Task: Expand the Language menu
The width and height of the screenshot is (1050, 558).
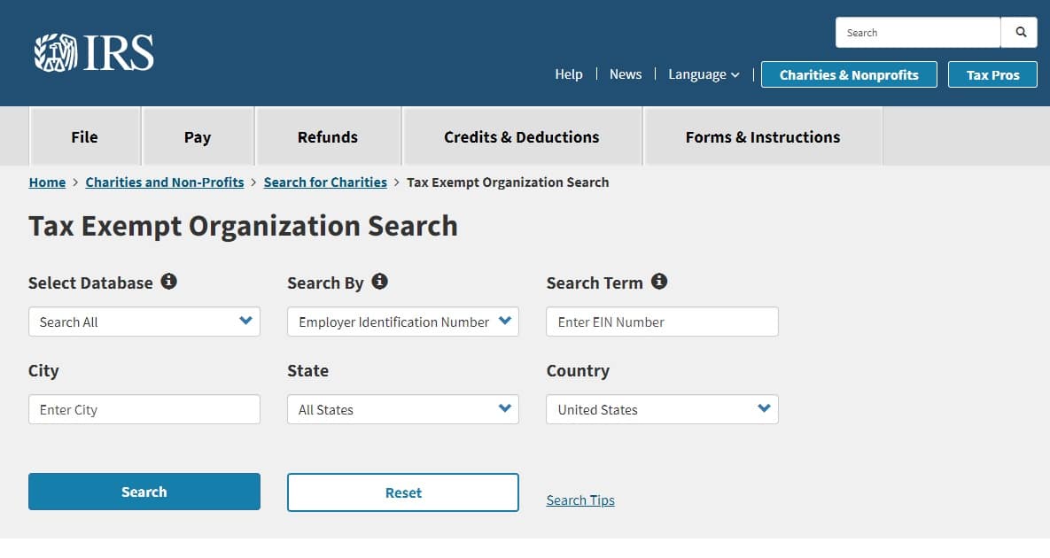Action: 703,74
